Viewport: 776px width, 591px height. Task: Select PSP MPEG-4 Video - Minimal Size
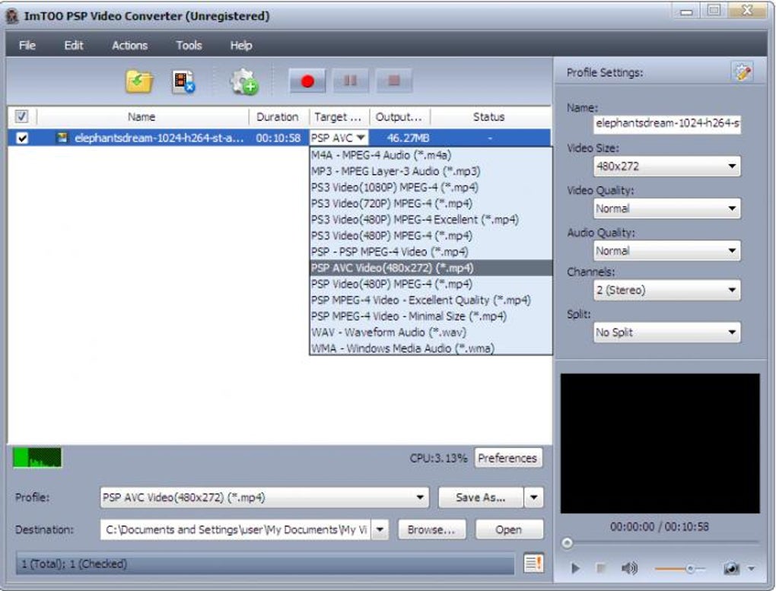pos(431,316)
